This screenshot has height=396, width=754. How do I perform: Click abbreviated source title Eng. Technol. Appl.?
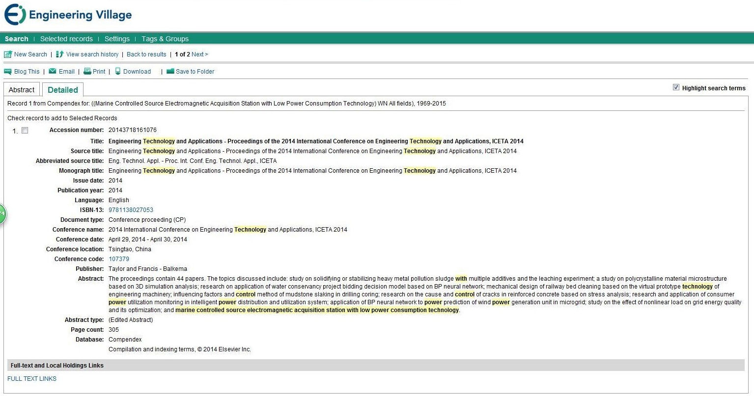tap(193, 161)
